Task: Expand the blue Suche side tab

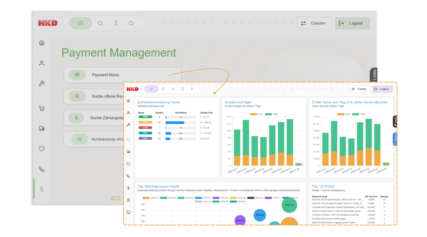Action: click(395, 139)
